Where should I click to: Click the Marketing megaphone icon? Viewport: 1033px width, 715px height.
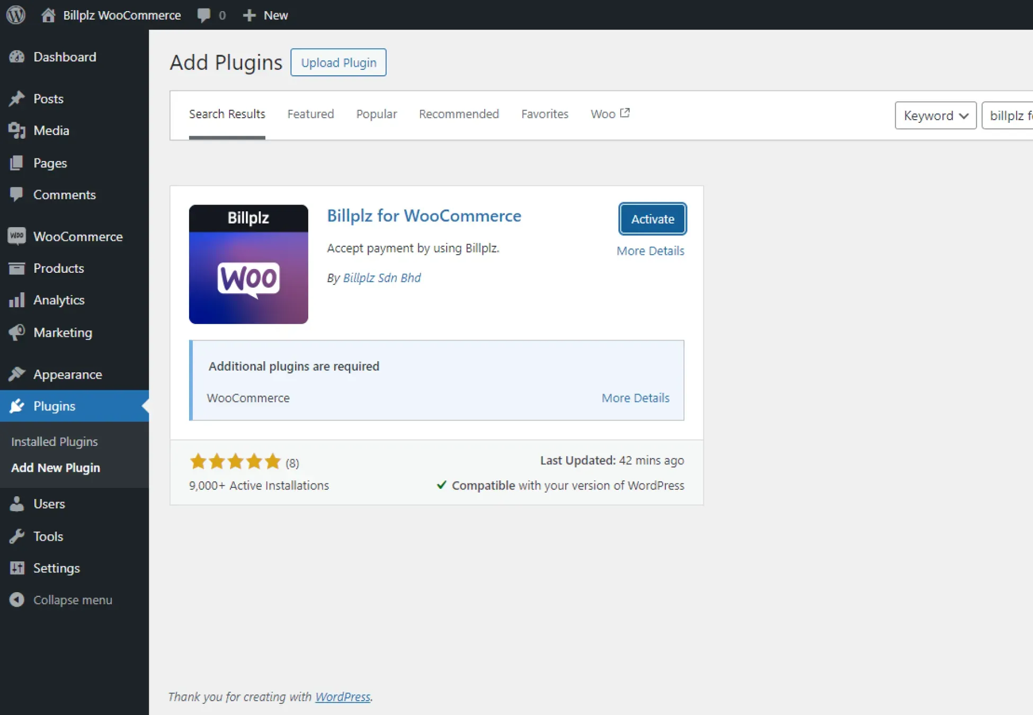tap(17, 332)
